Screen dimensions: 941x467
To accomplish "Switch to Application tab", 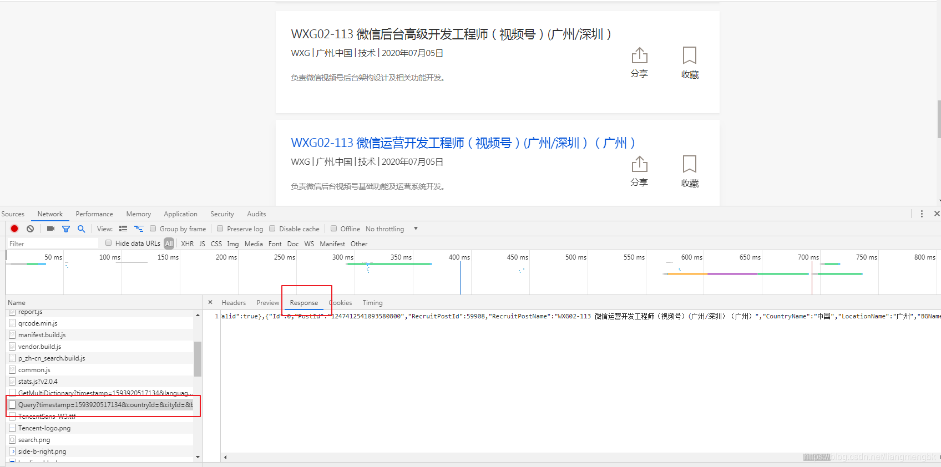I will pos(180,214).
